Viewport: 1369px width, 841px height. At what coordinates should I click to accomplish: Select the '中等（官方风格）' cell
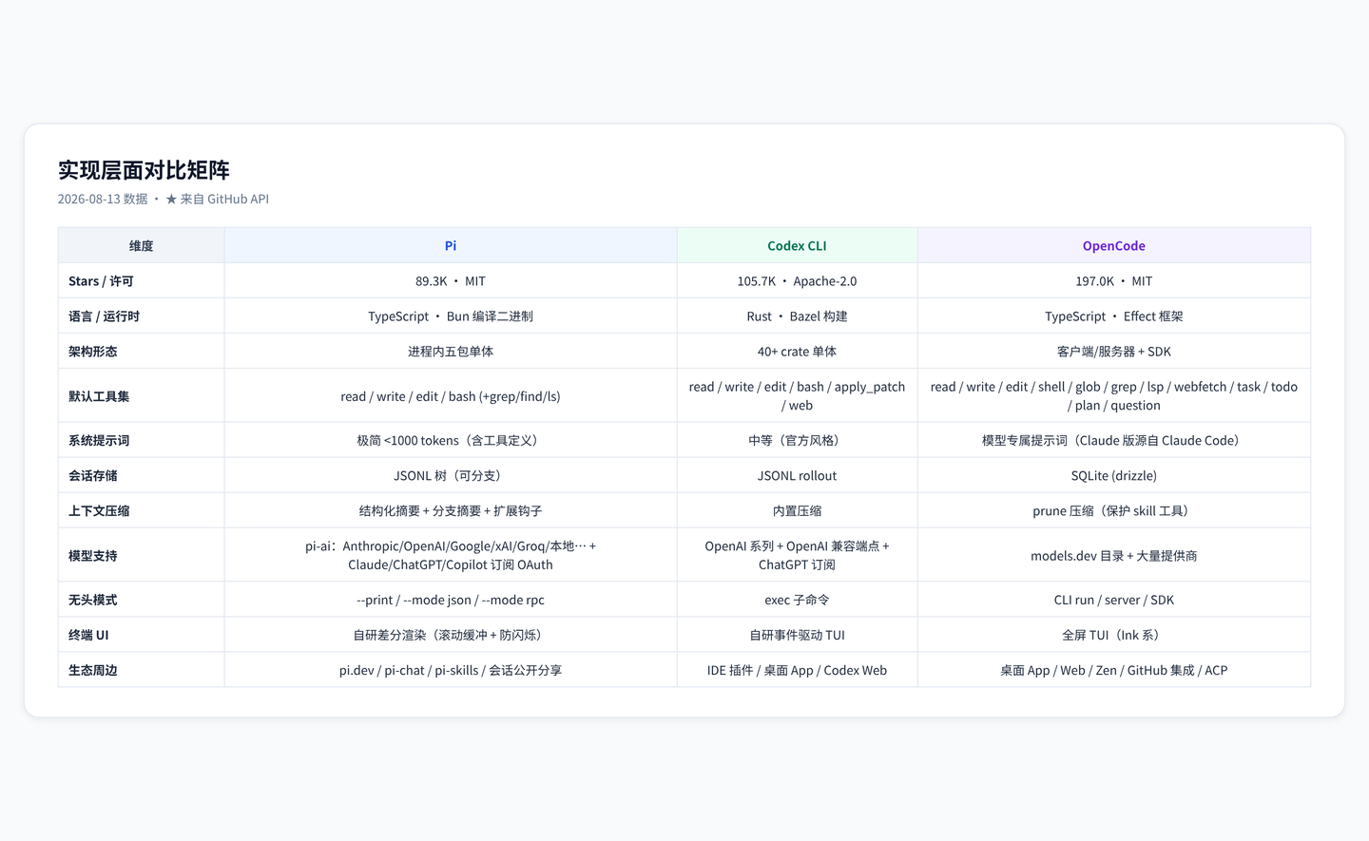coord(797,441)
